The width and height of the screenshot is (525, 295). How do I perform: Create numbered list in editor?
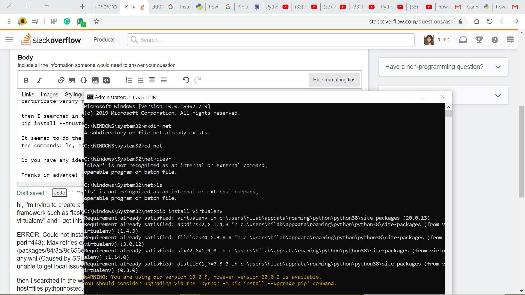pyautogui.click(x=129, y=80)
